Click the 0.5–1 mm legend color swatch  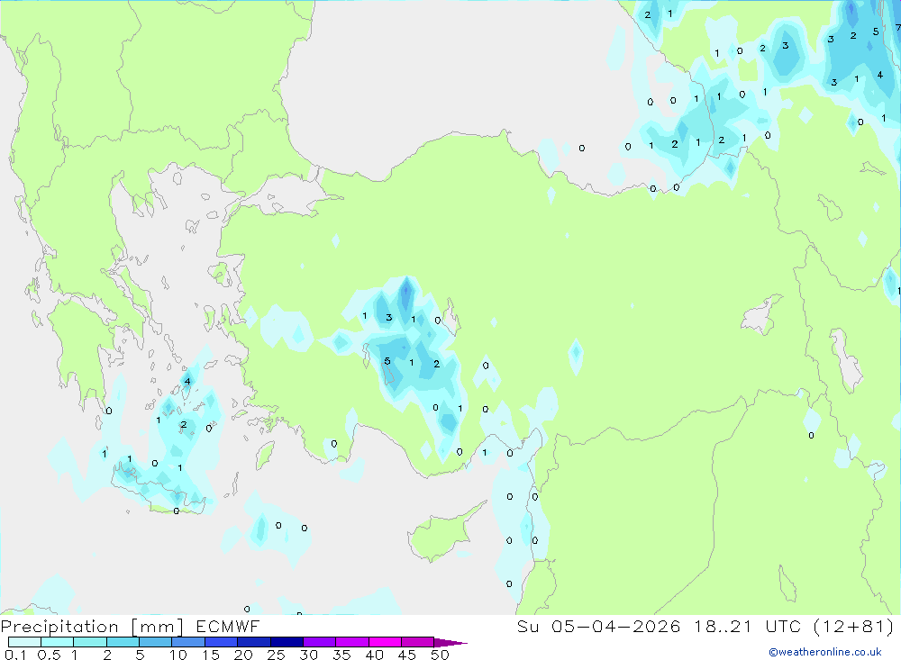point(58,642)
